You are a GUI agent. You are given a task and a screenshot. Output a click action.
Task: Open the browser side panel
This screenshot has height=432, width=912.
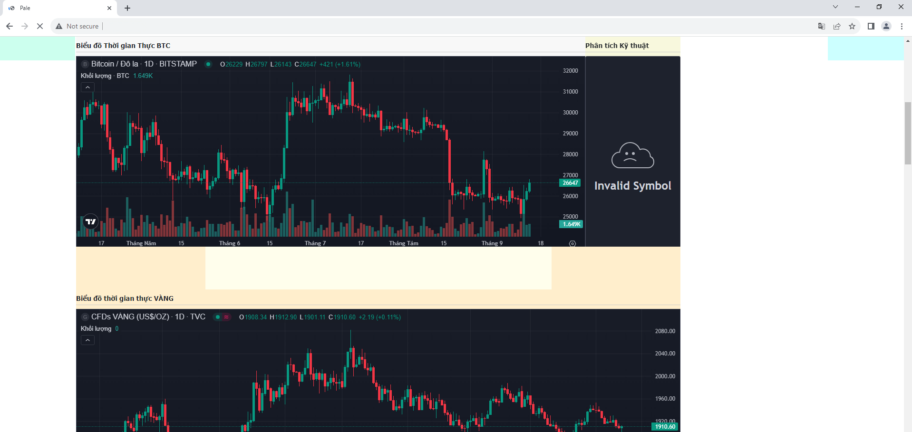pos(871,26)
